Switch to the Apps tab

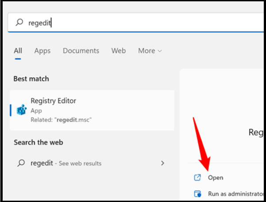42,51
